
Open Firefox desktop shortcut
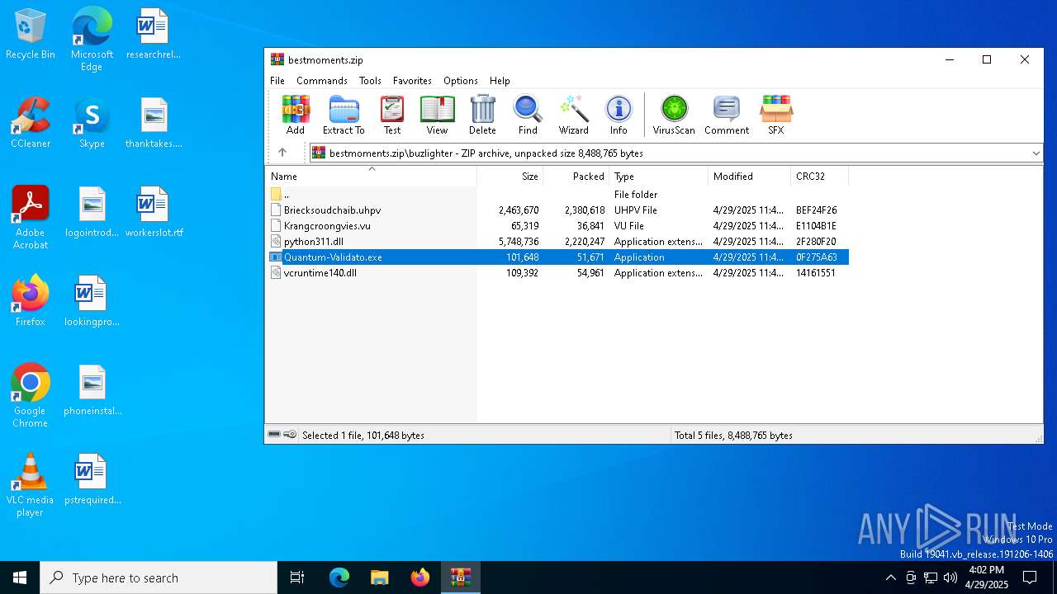[x=30, y=301]
